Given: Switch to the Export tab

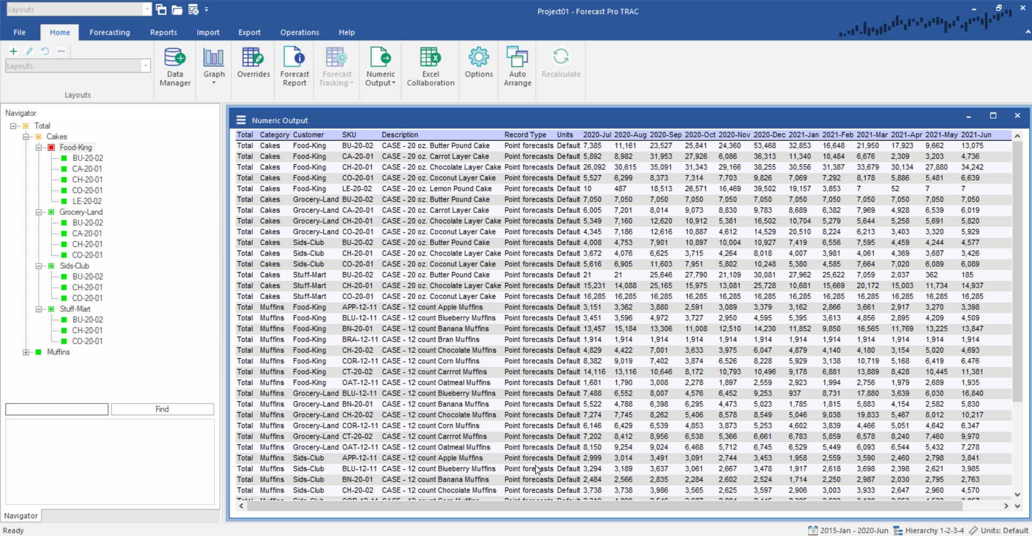Looking at the screenshot, I should coord(250,32).
